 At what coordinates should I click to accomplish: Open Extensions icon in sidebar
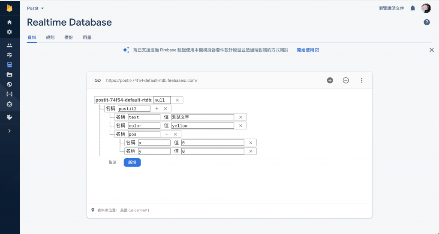pos(9,117)
